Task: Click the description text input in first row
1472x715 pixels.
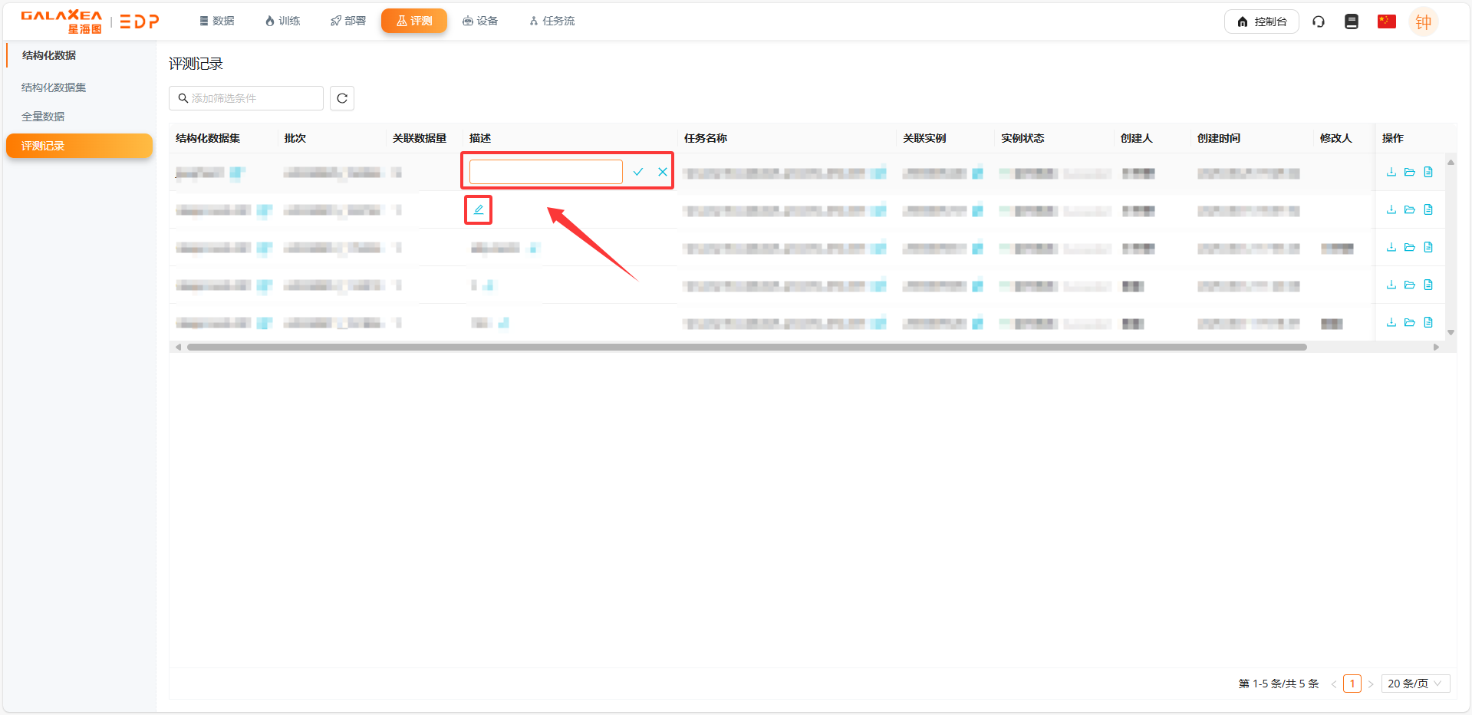Action: [x=545, y=172]
